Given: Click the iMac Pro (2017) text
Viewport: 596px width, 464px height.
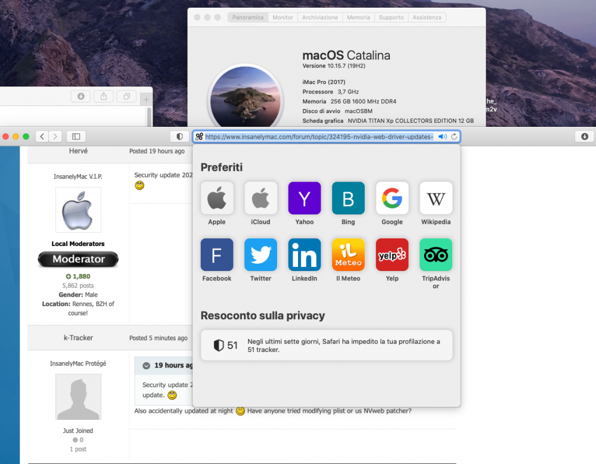Looking at the screenshot, I should click(x=324, y=82).
